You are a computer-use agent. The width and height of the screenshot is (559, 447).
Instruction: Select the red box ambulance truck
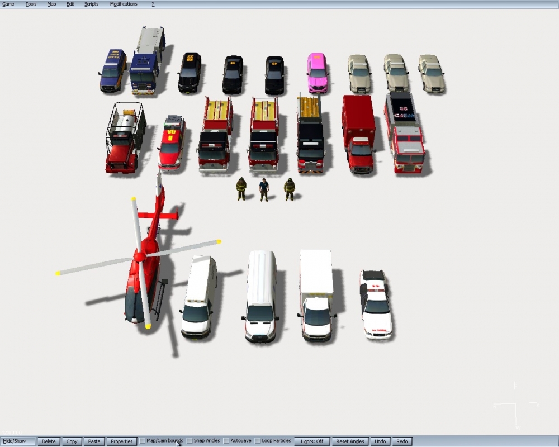(359, 134)
